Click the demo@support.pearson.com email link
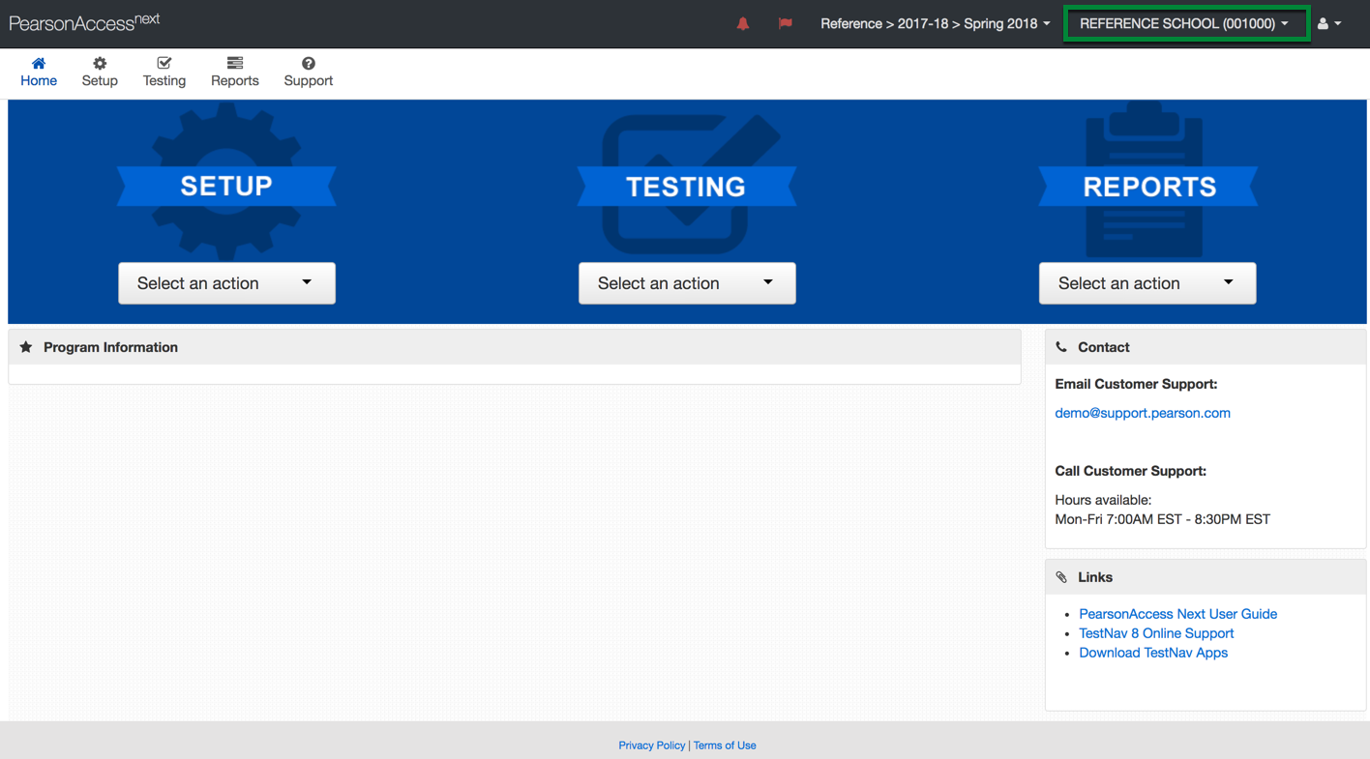The image size is (1370, 759). [x=1143, y=413]
